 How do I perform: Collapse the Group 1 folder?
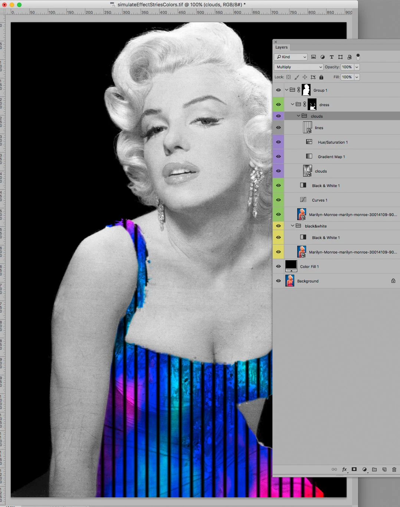pos(286,90)
